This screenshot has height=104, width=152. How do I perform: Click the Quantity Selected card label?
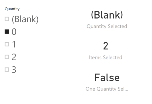pyautogui.click(x=107, y=26)
